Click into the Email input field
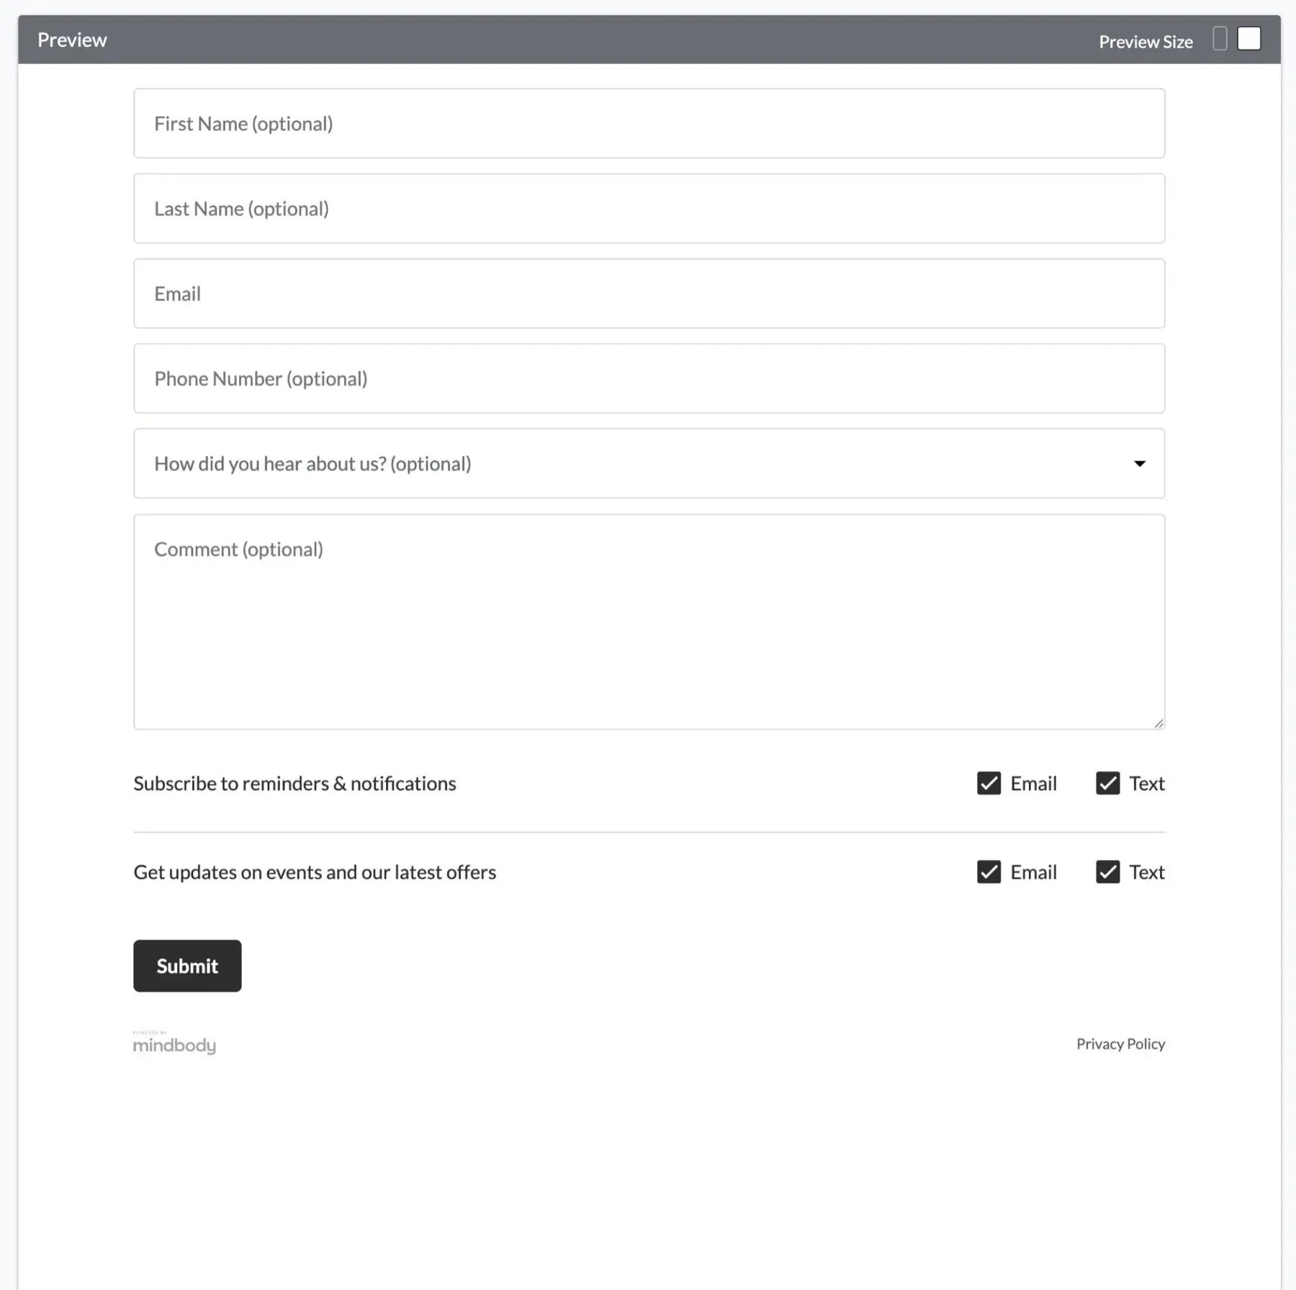This screenshot has width=1296, height=1290. (x=649, y=293)
